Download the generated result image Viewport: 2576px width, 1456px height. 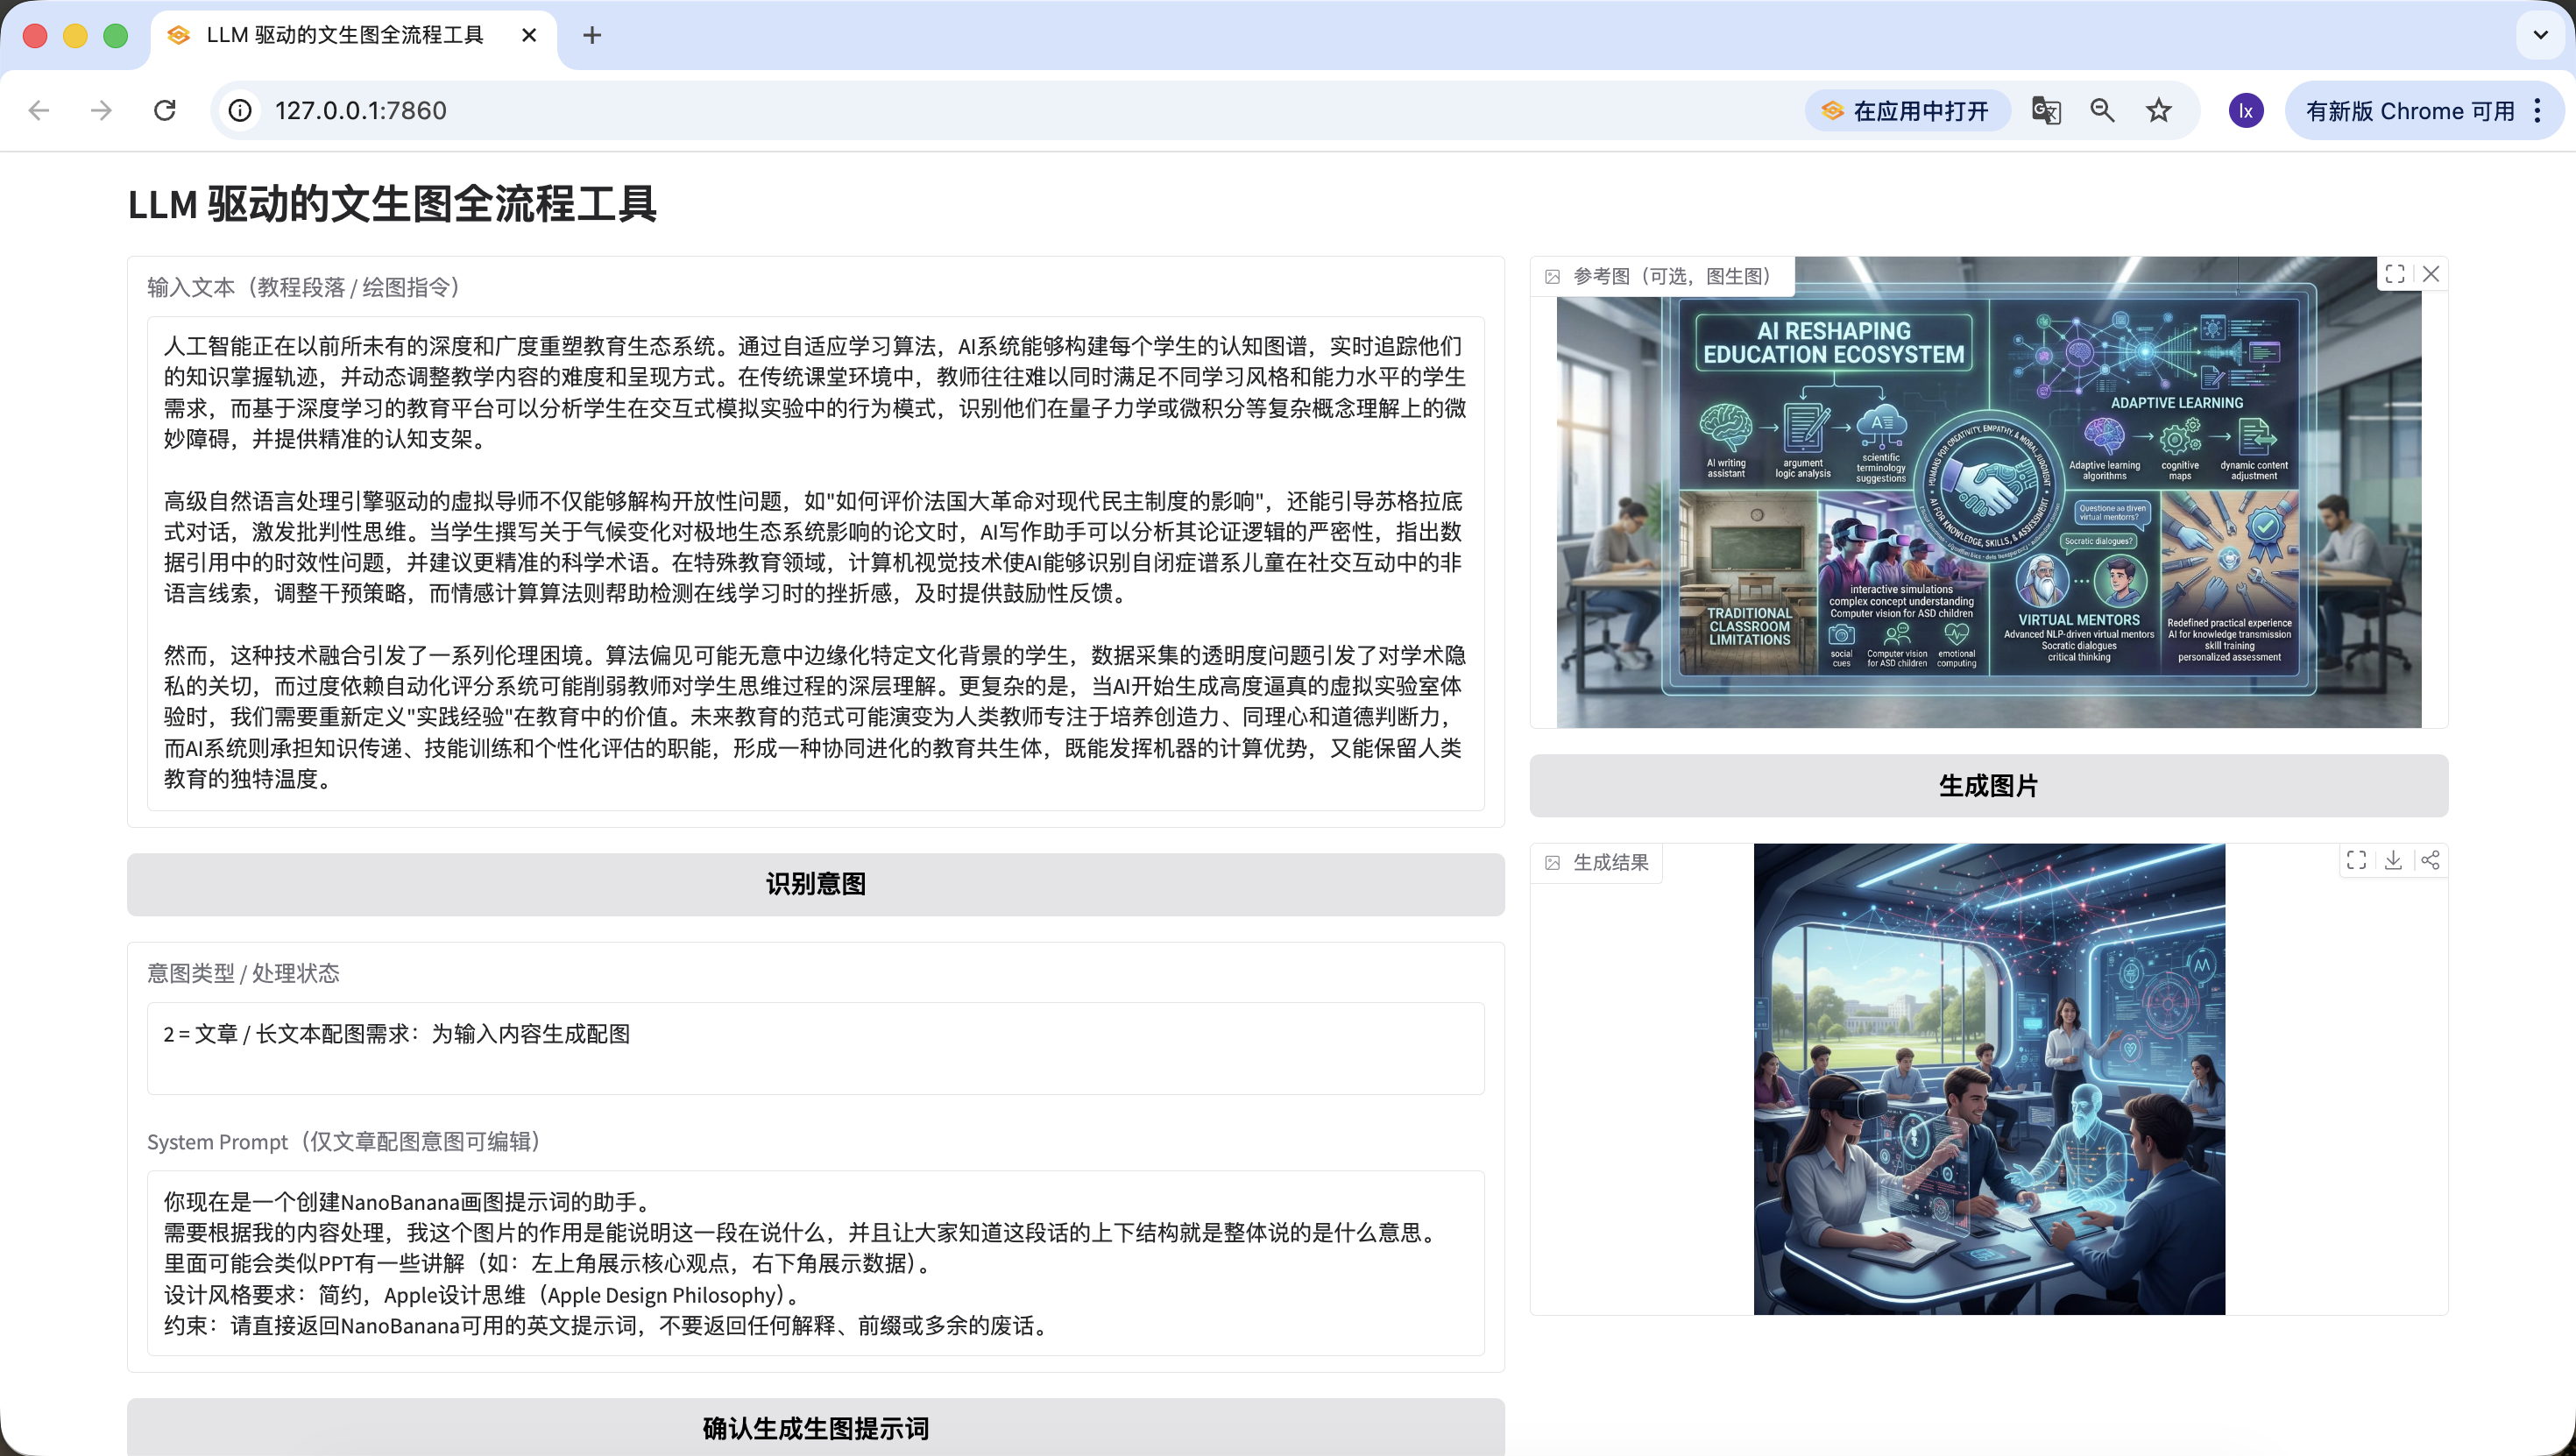2393,860
